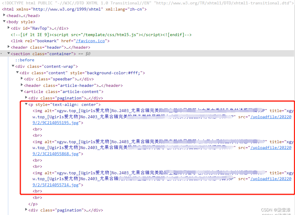Viewport: 295px width, 215px height.
Task: Select the html xmlns root element row
Action: [x=74, y=9]
